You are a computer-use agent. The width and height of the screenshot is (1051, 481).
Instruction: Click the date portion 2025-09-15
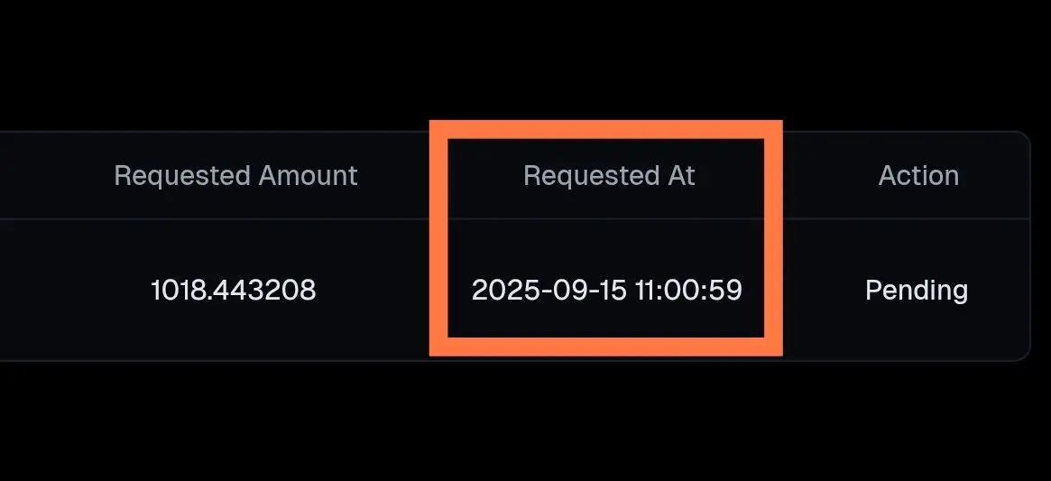(x=549, y=291)
